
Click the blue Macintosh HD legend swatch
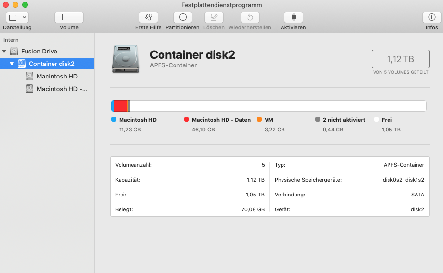(114, 120)
